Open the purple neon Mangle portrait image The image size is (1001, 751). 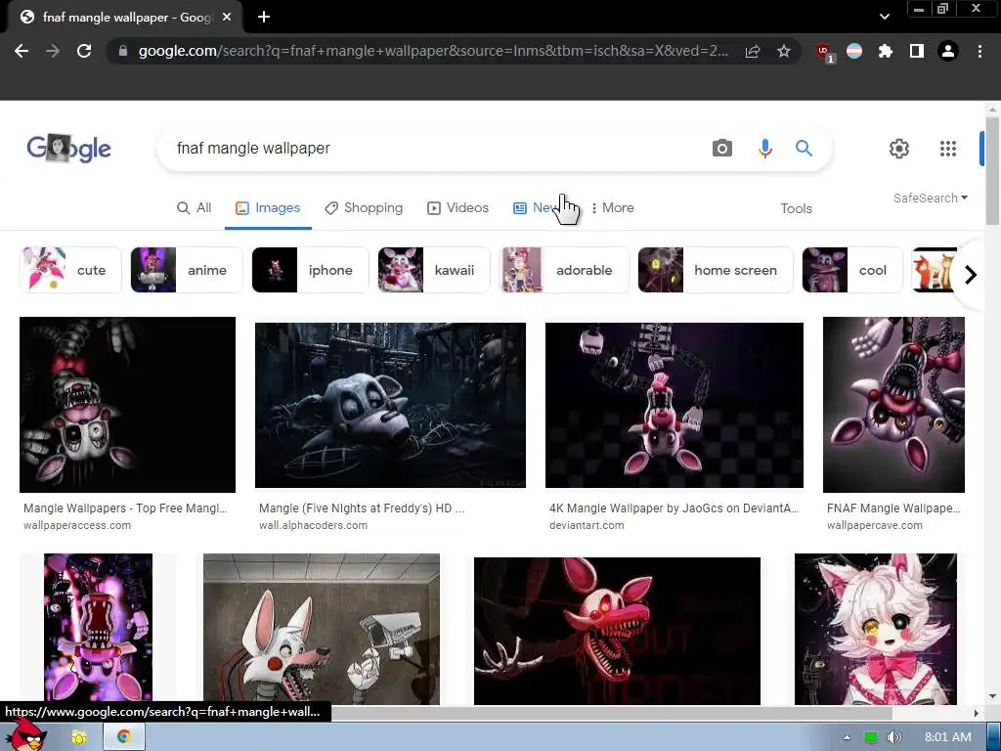click(x=99, y=629)
